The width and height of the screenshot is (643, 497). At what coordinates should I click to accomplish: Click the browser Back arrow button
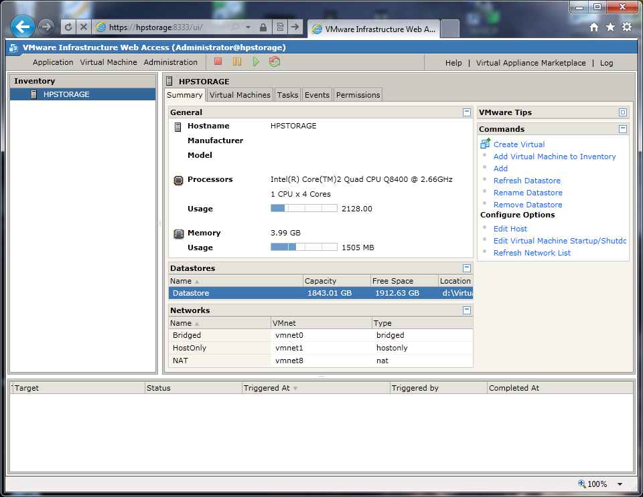23,27
